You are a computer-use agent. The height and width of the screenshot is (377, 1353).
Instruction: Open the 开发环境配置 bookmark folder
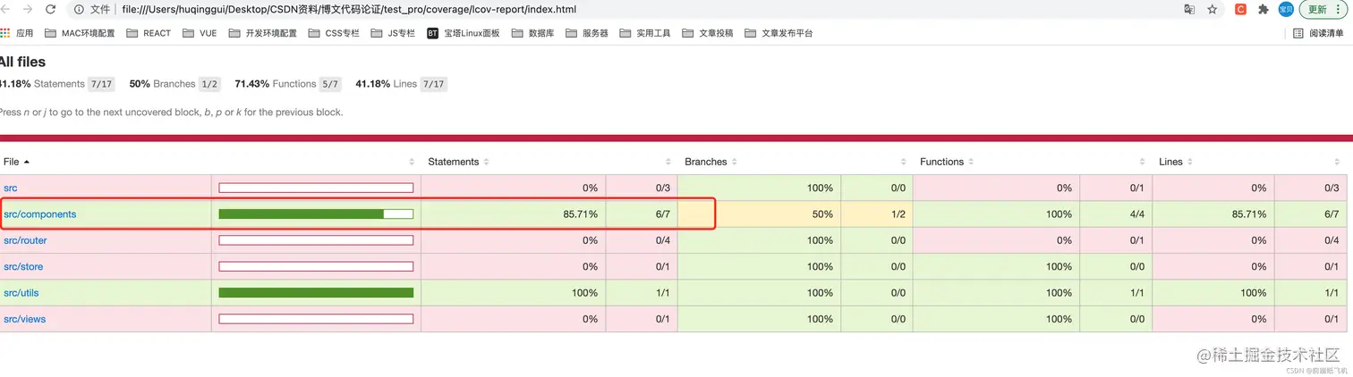point(263,33)
